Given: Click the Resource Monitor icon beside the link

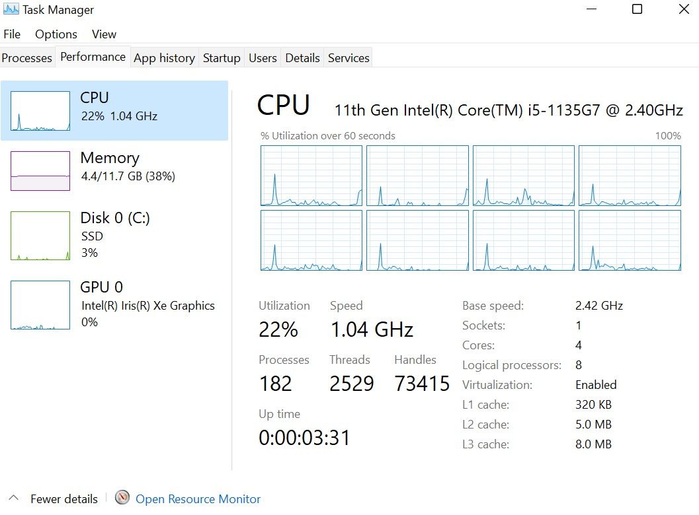Looking at the screenshot, I should pos(122,498).
